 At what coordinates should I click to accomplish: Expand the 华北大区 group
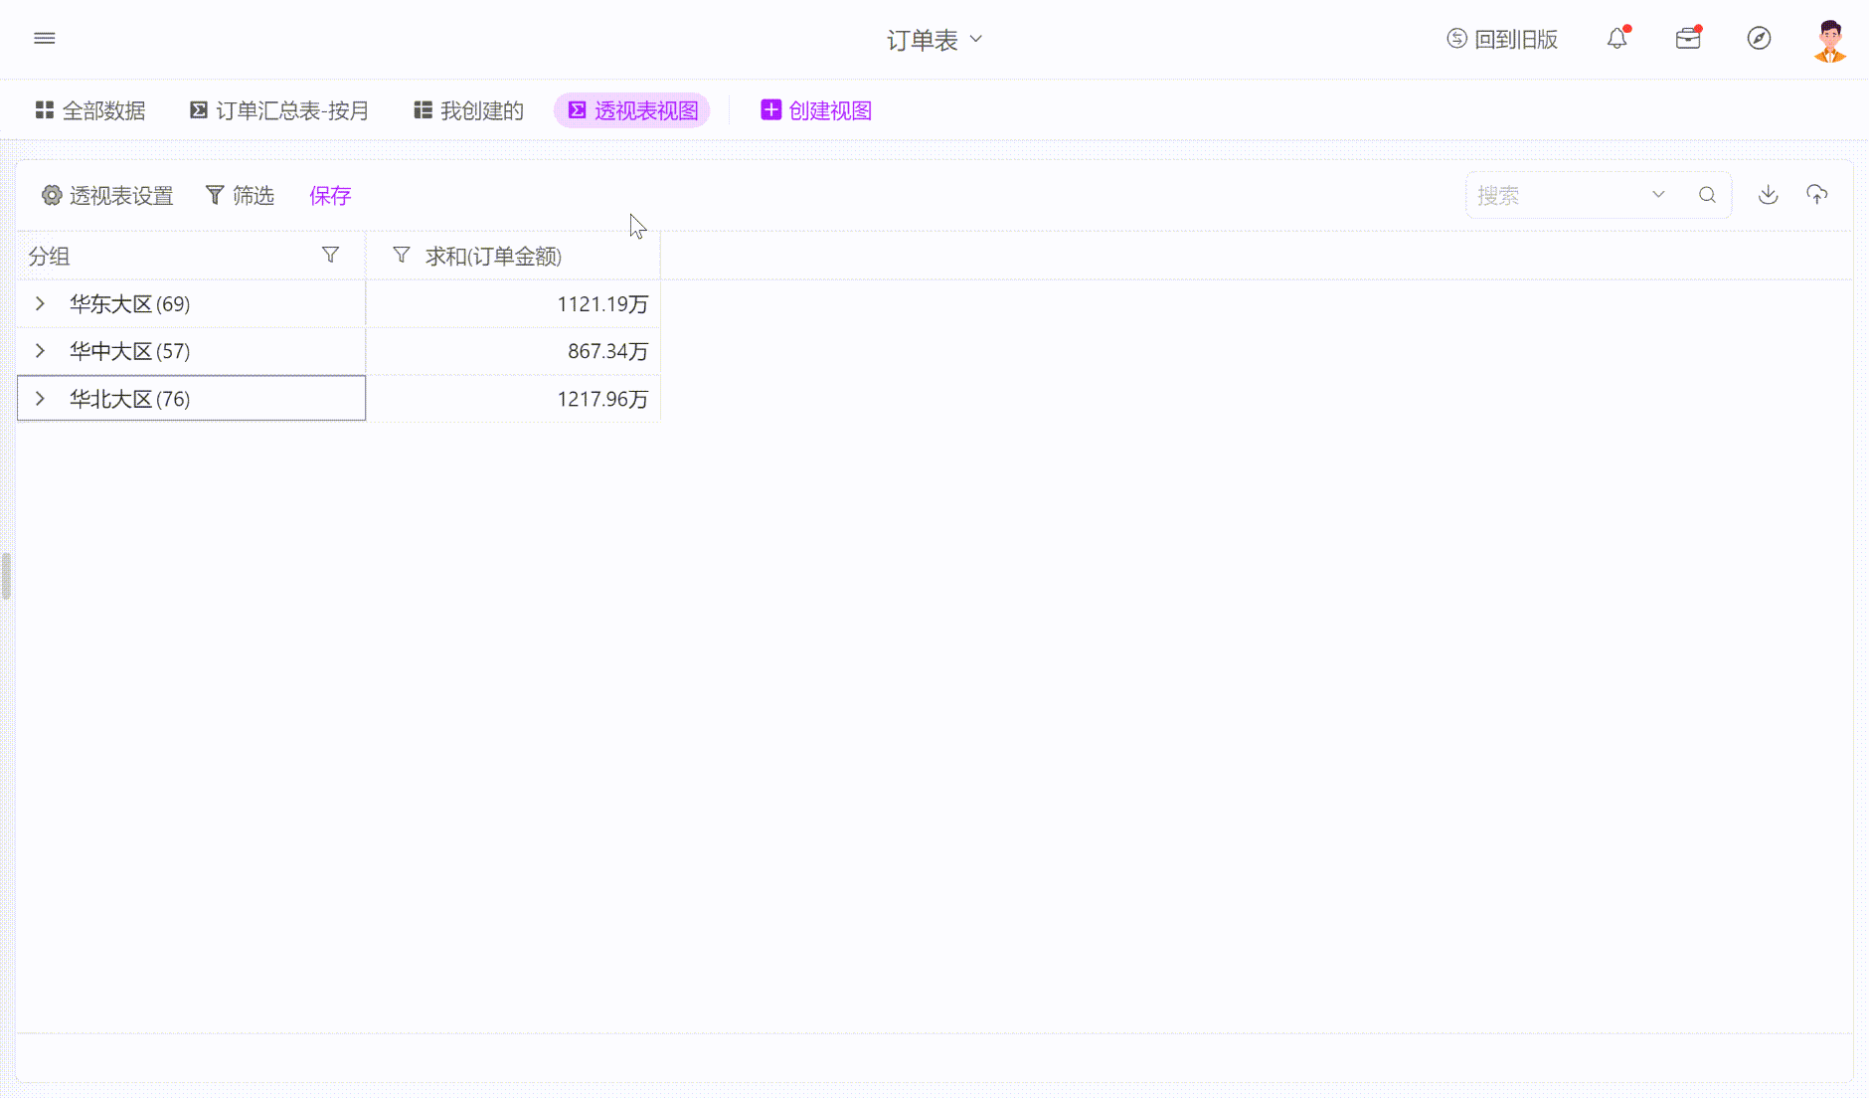point(40,399)
